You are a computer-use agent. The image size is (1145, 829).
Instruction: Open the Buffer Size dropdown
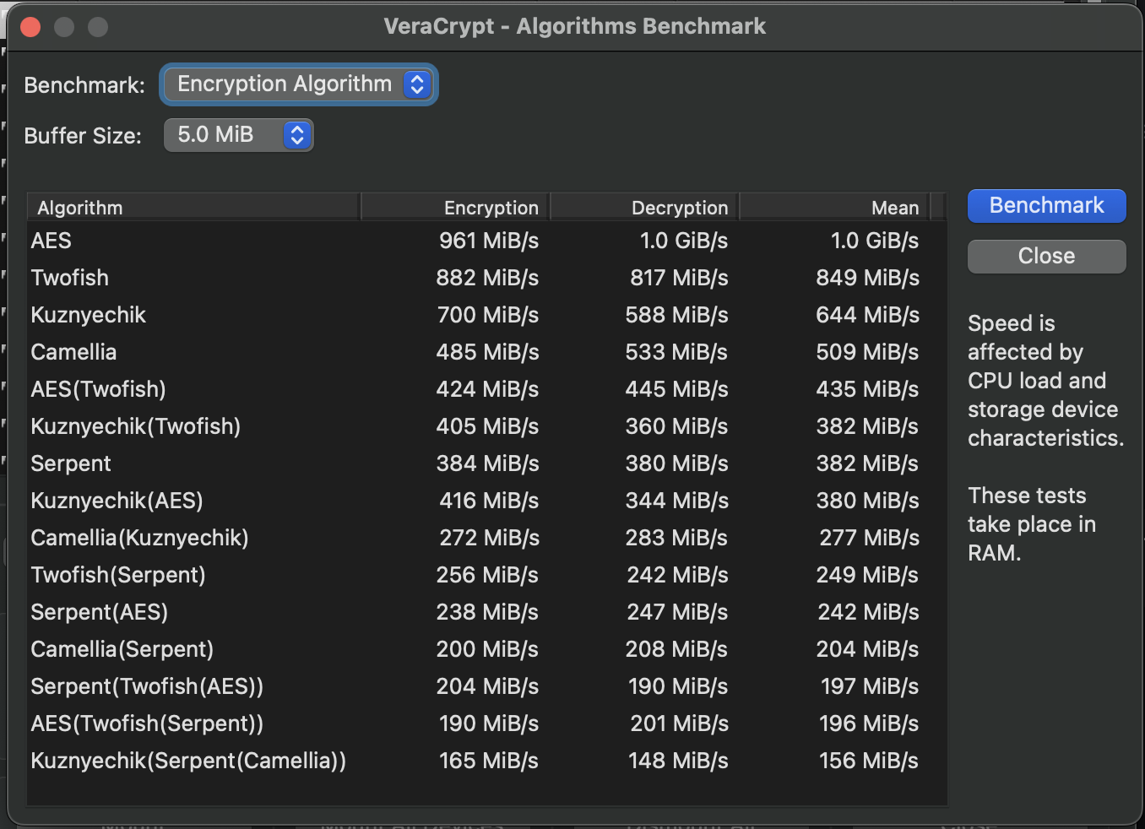pyautogui.click(x=238, y=135)
